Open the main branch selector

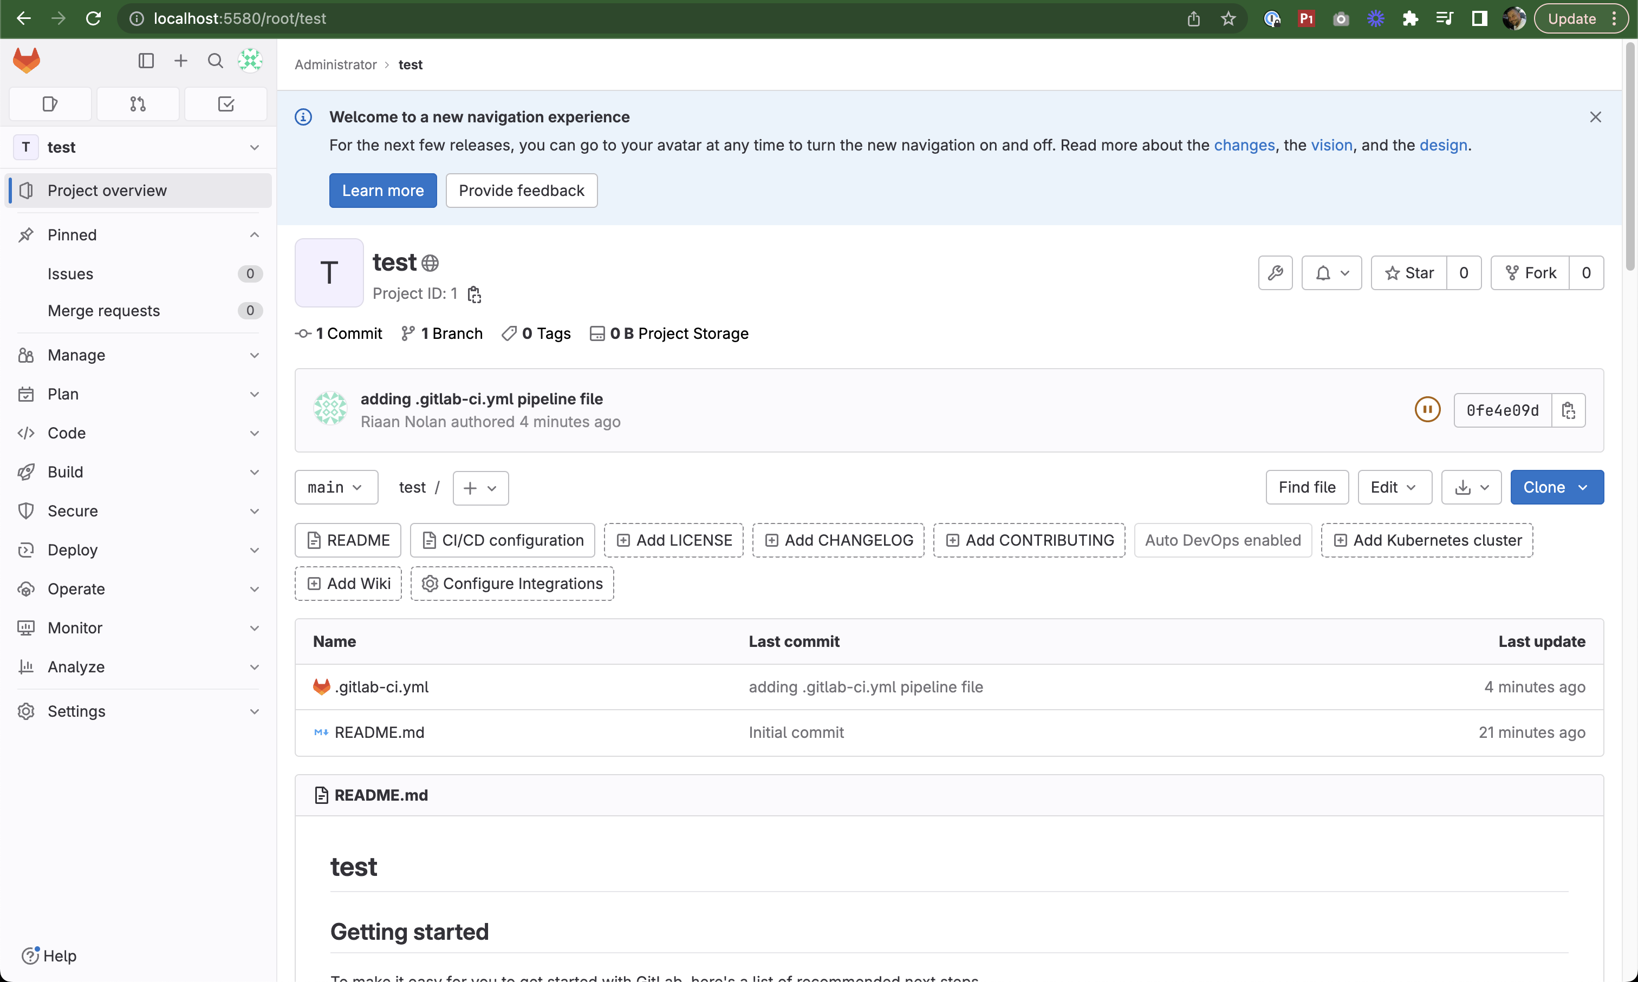pyautogui.click(x=336, y=488)
